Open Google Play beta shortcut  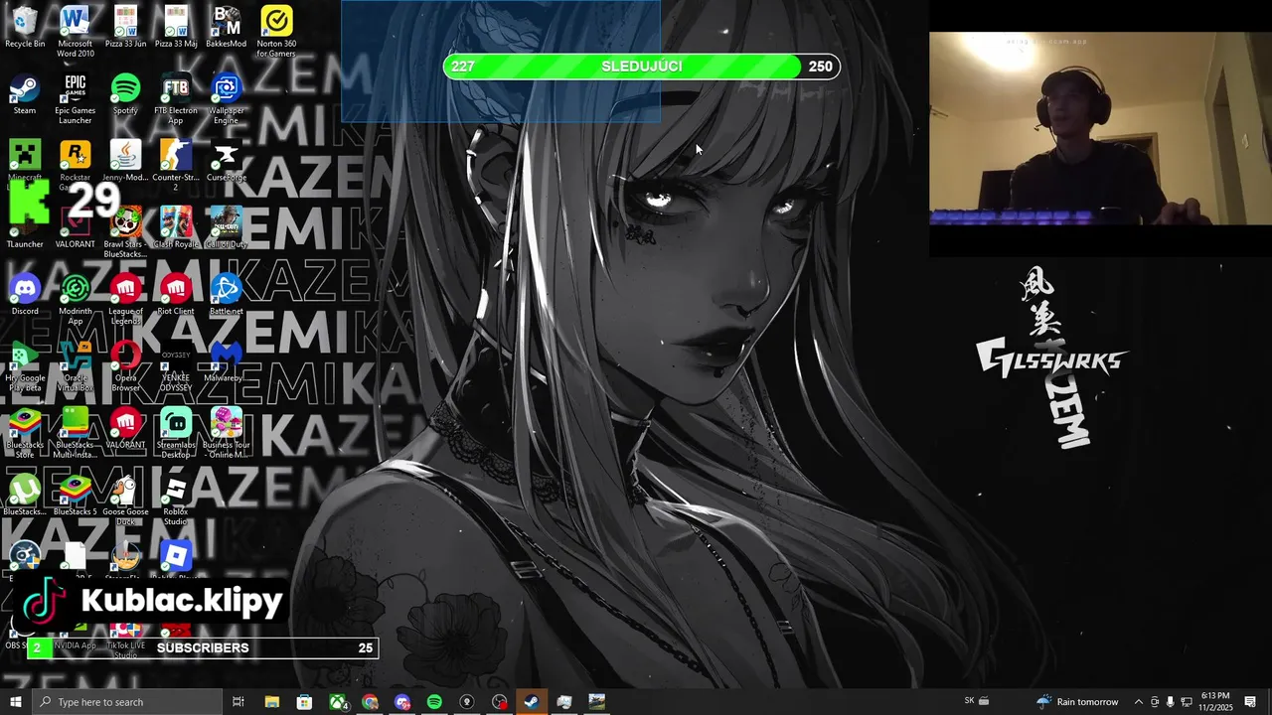point(25,365)
